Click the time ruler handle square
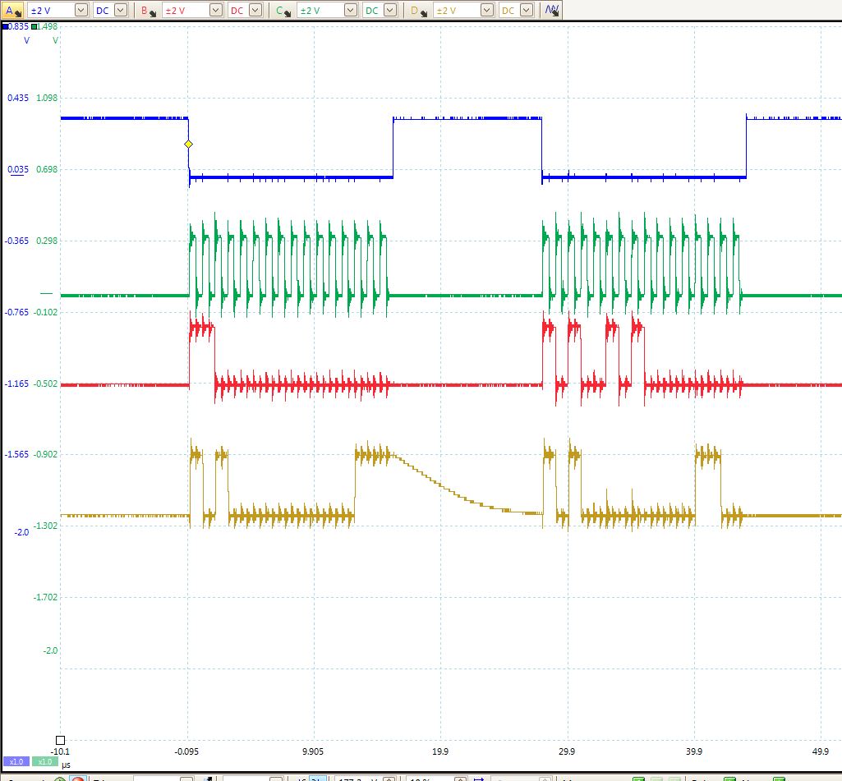The height and width of the screenshot is (781, 842). 60,740
